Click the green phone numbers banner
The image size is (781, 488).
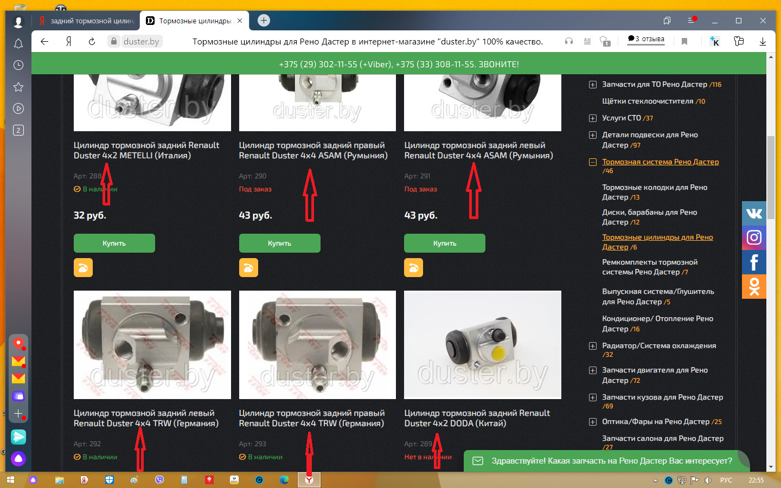point(399,64)
